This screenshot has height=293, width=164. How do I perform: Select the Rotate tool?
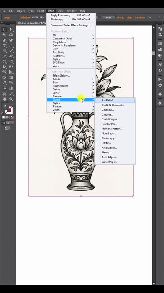pos(4,61)
